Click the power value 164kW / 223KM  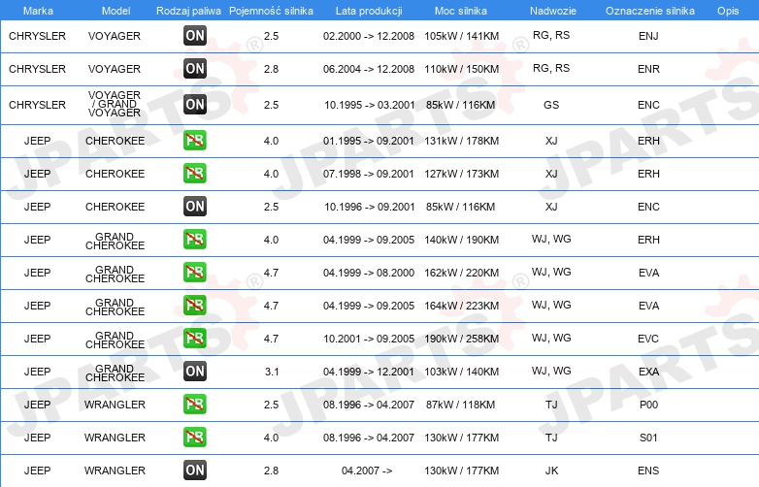click(x=461, y=306)
